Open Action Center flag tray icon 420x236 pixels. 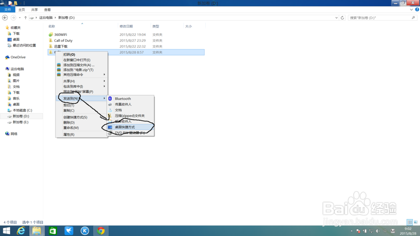click(x=358, y=231)
